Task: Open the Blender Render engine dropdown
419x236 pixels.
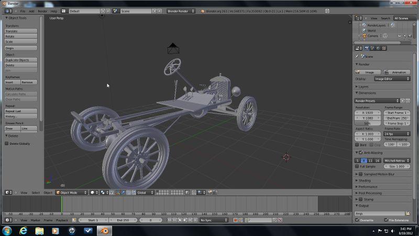Action: (x=181, y=11)
